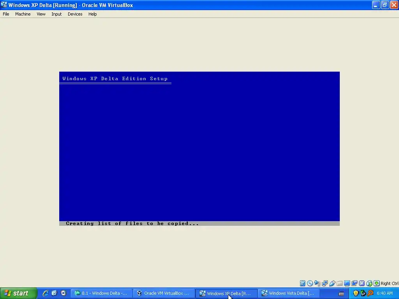This screenshot has width=399, height=299.
Task: Open the security alert shield tray icon
Action: pyautogui.click(x=356, y=293)
